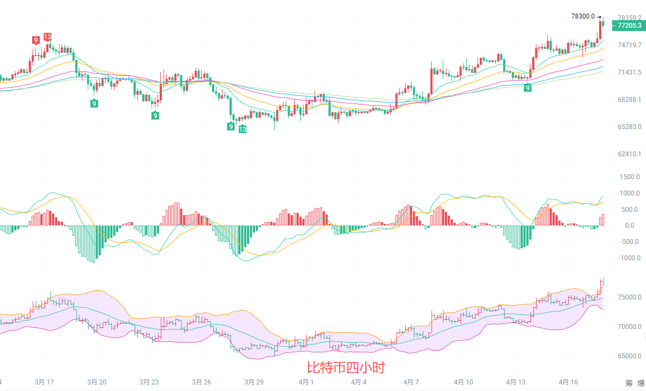Screen dimensions: 646x391
Task: Select the 4月 16 date on the time axis
Action: pyautogui.click(x=569, y=382)
